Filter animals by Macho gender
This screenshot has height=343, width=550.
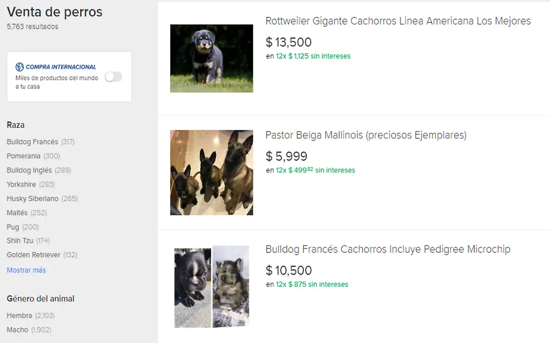coord(16,330)
